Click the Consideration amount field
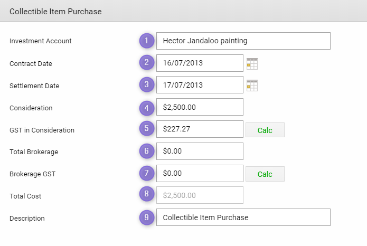 pyautogui.click(x=200, y=107)
